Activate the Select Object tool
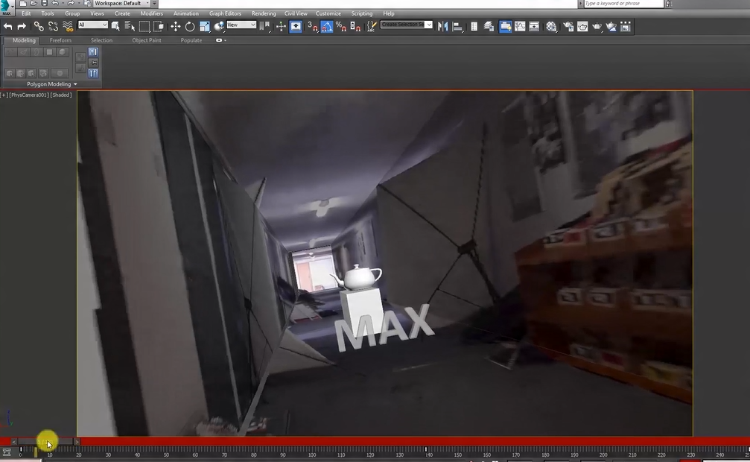 point(115,26)
